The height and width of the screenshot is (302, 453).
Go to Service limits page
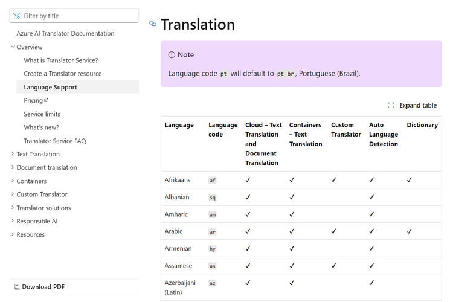pyautogui.click(x=42, y=114)
